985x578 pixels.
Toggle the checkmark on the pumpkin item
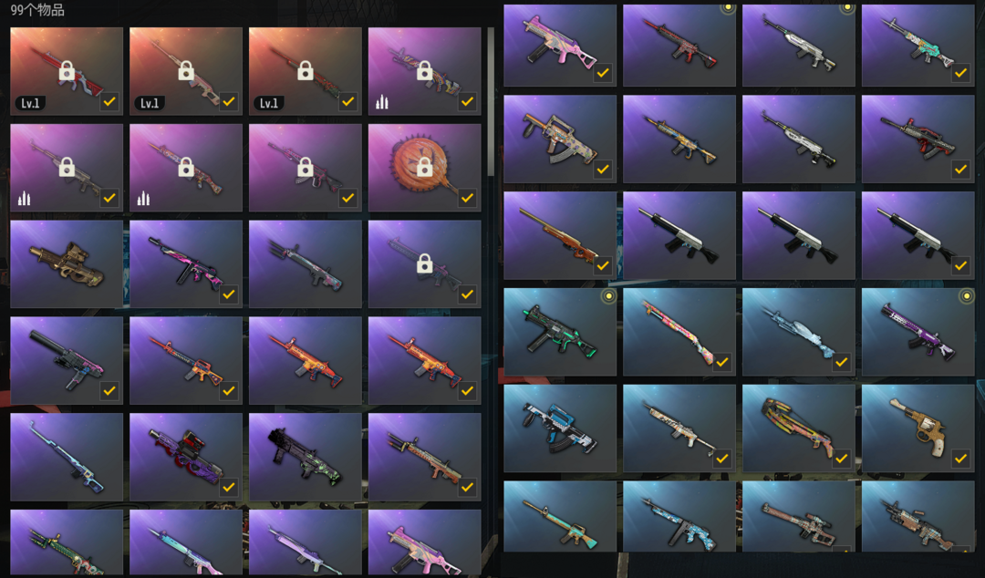tap(467, 198)
